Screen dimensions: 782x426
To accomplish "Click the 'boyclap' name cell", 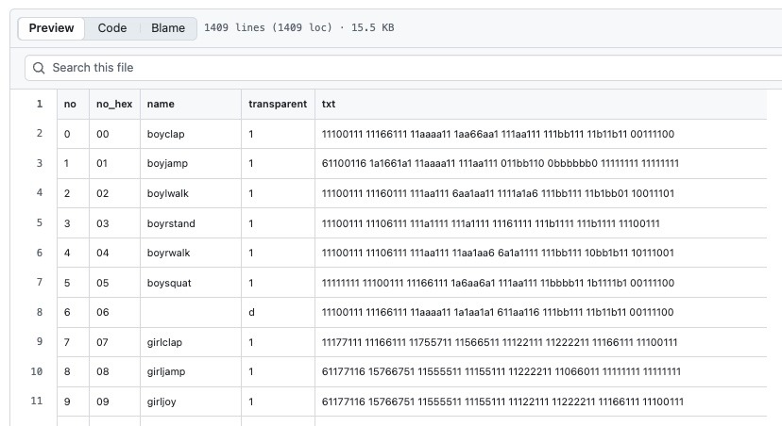I will 167,134.
